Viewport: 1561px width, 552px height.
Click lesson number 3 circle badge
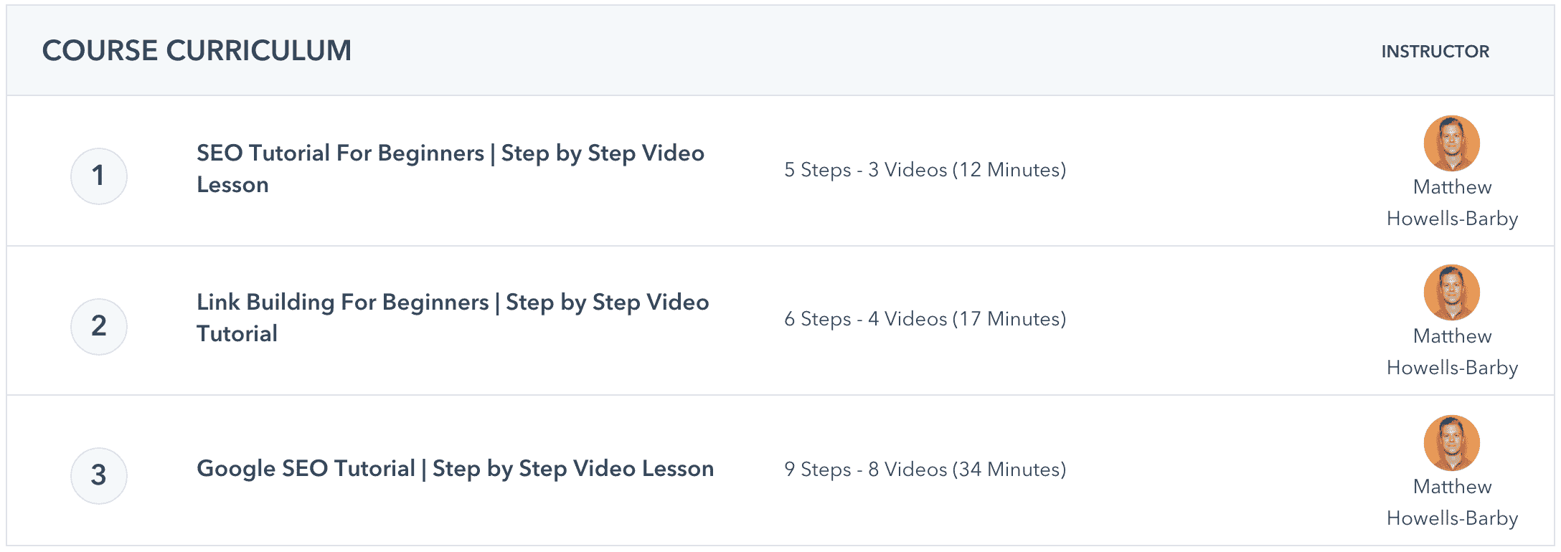pyautogui.click(x=99, y=476)
